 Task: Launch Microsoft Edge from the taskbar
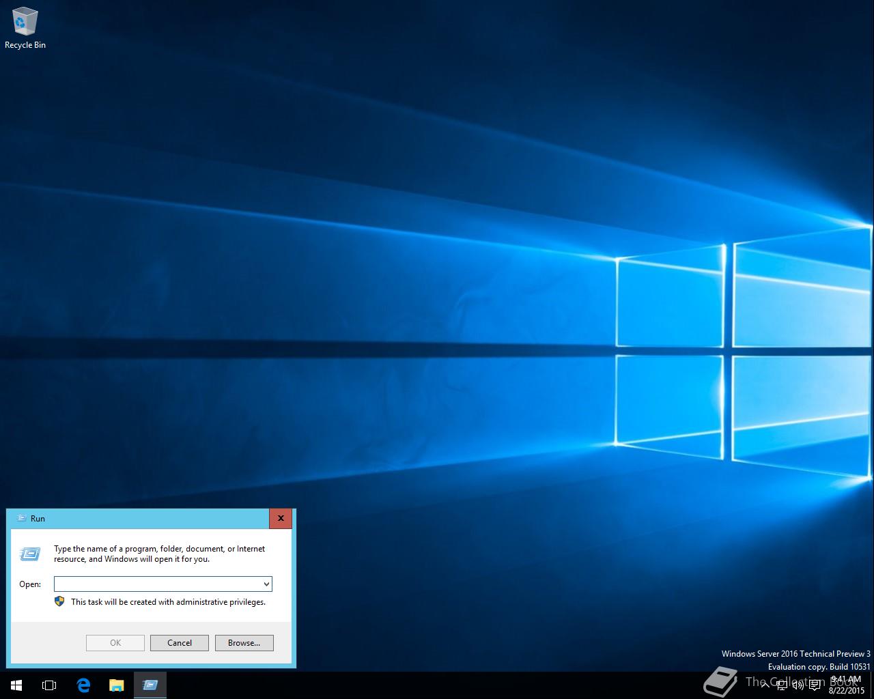pos(83,685)
